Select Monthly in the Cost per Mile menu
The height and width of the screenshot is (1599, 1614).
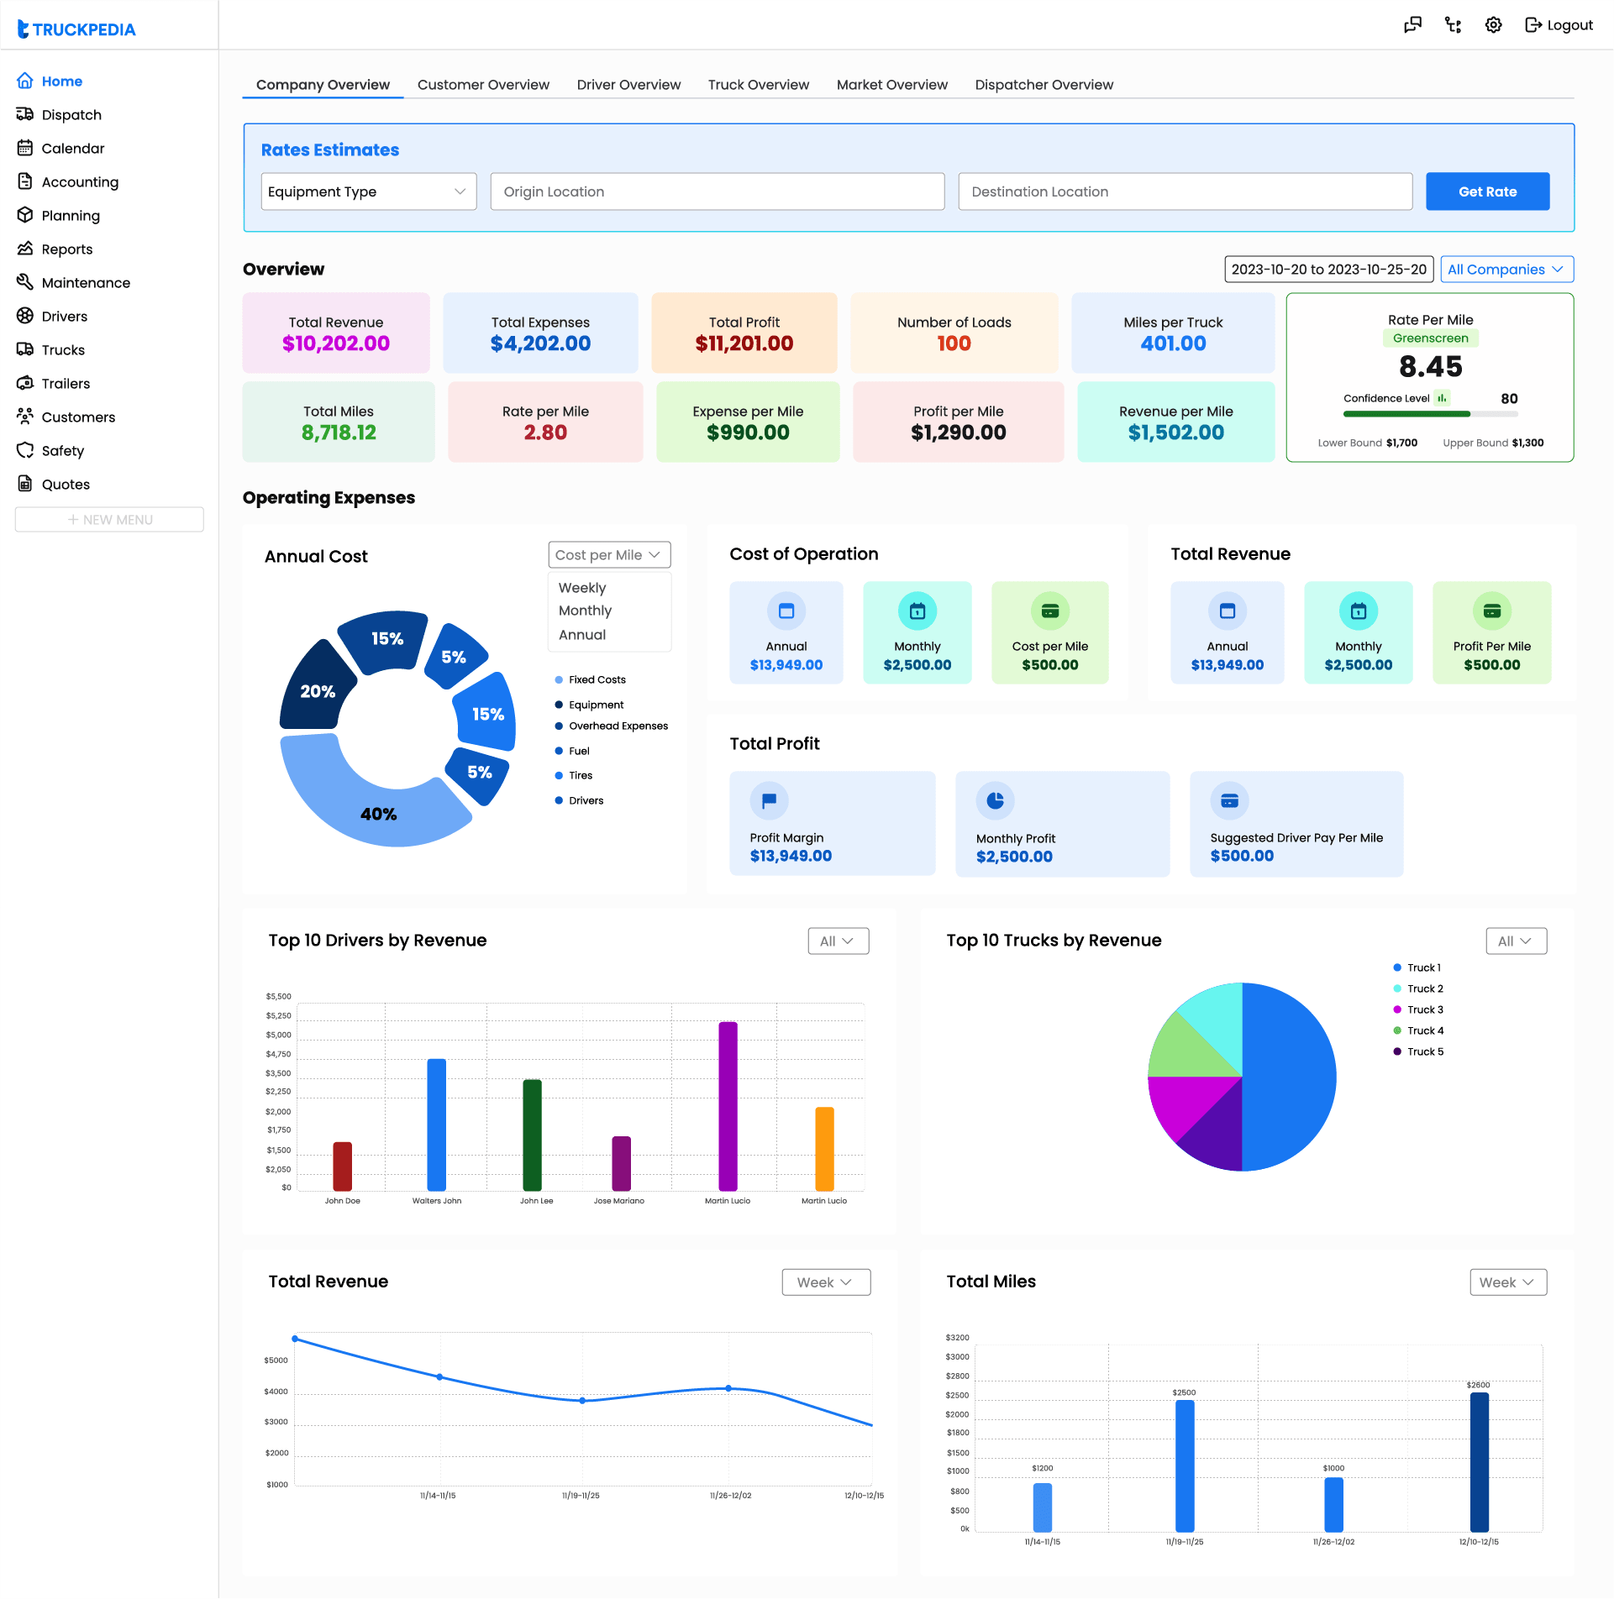click(584, 611)
